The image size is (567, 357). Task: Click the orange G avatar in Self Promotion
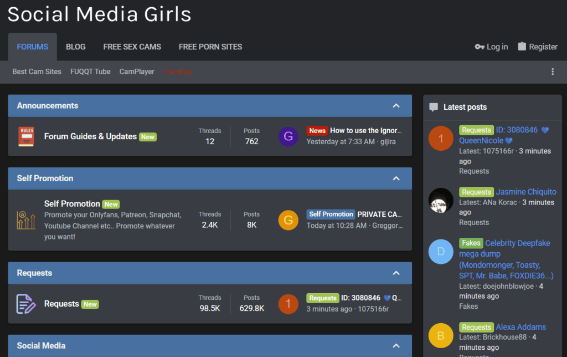(288, 220)
